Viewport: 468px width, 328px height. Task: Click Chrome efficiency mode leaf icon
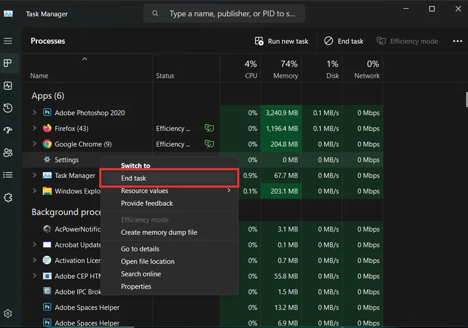pyautogui.click(x=209, y=144)
